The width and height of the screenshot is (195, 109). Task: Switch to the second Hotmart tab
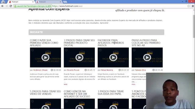[48, 2]
